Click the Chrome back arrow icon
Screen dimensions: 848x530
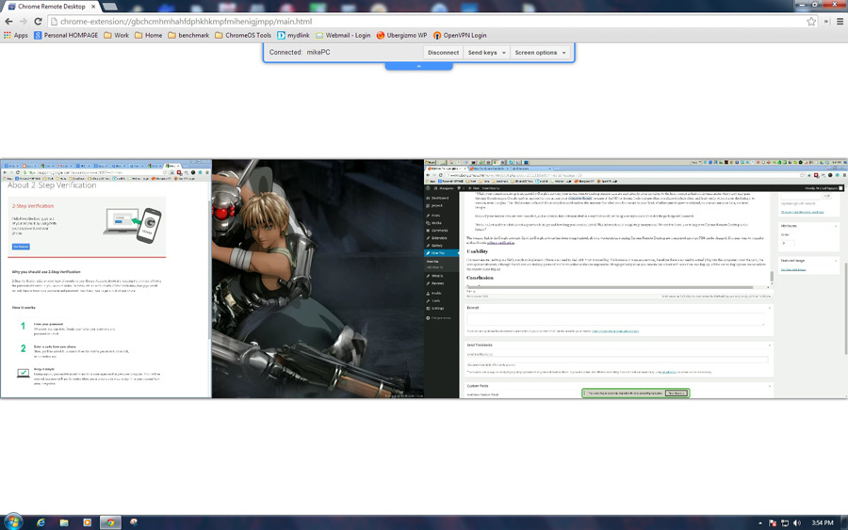9,22
